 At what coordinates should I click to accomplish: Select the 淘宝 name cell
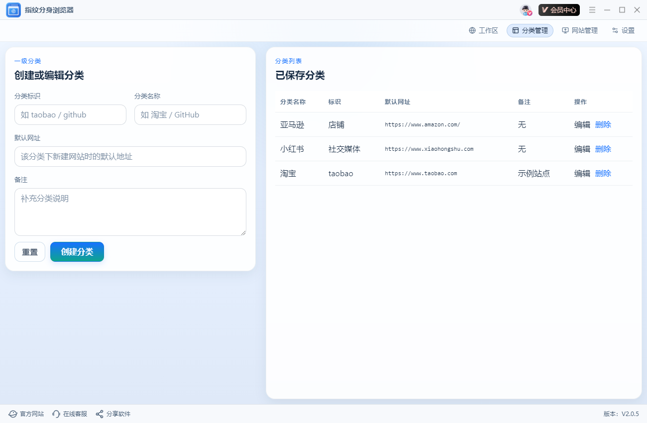point(288,173)
